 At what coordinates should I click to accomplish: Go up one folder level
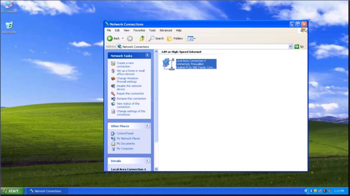(142, 38)
